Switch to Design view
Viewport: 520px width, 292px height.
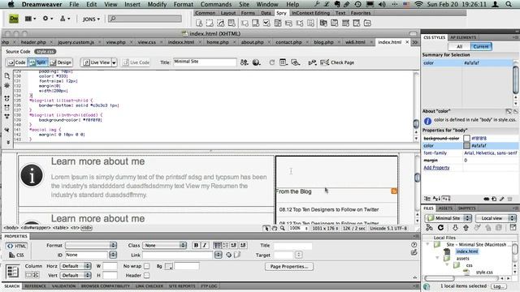tap(60, 62)
